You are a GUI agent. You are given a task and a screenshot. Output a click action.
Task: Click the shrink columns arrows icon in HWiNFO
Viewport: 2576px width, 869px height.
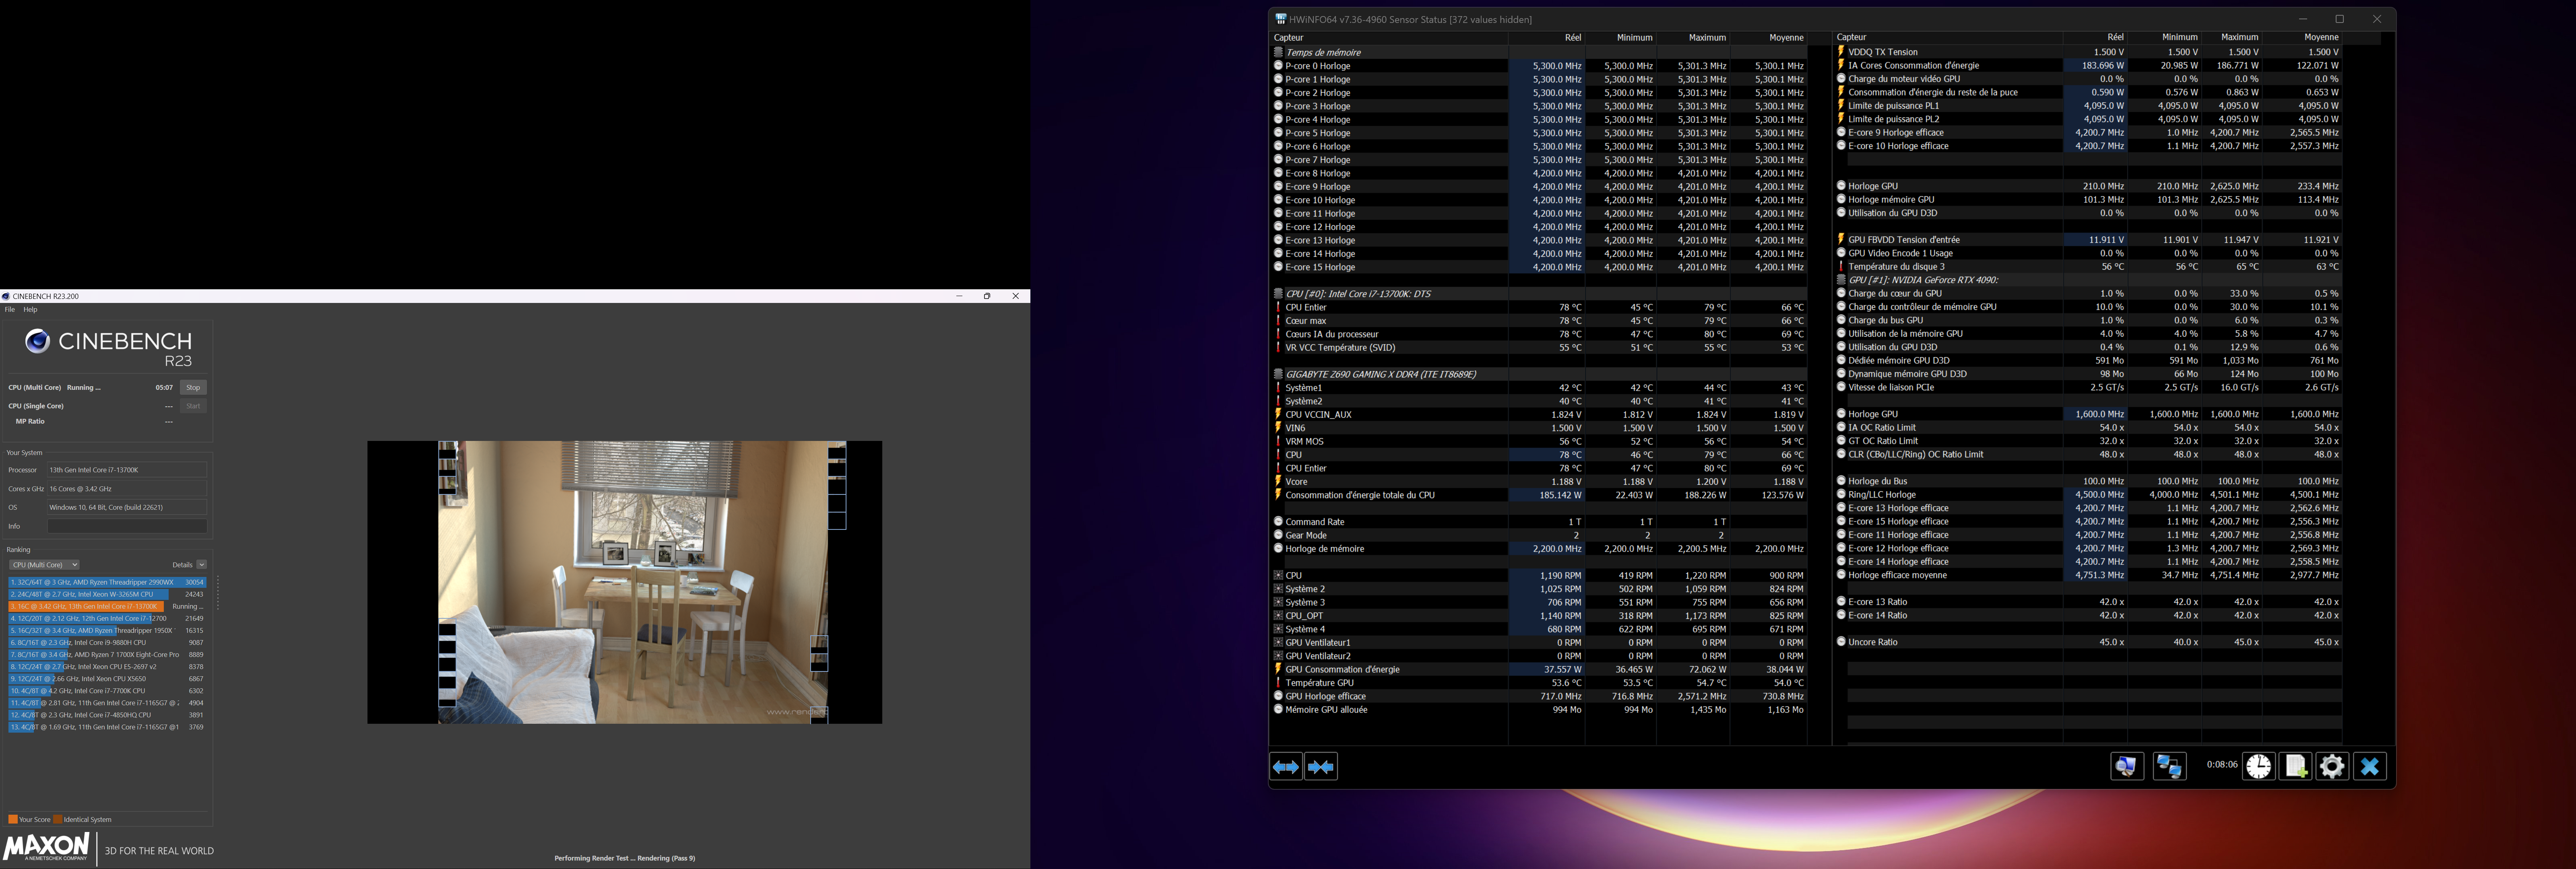[1321, 767]
